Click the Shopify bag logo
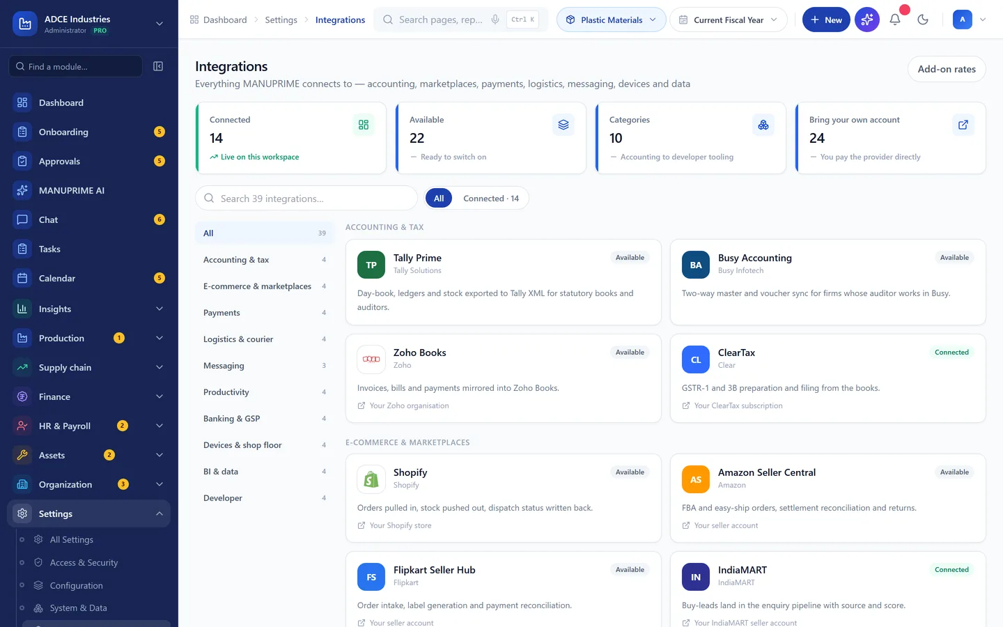 click(371, 479)
